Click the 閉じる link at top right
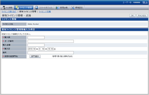 145,2
